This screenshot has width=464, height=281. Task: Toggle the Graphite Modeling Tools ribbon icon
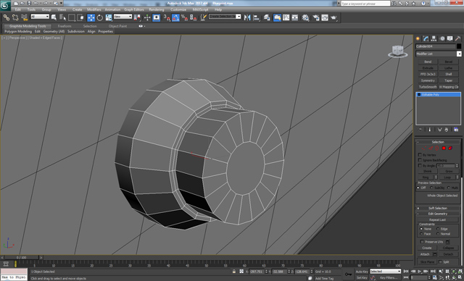coord(277,17)
